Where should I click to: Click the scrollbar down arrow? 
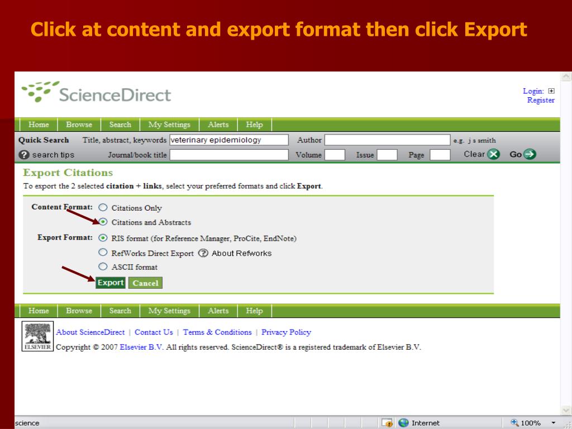pyautogui.click(x=566, y=409)
